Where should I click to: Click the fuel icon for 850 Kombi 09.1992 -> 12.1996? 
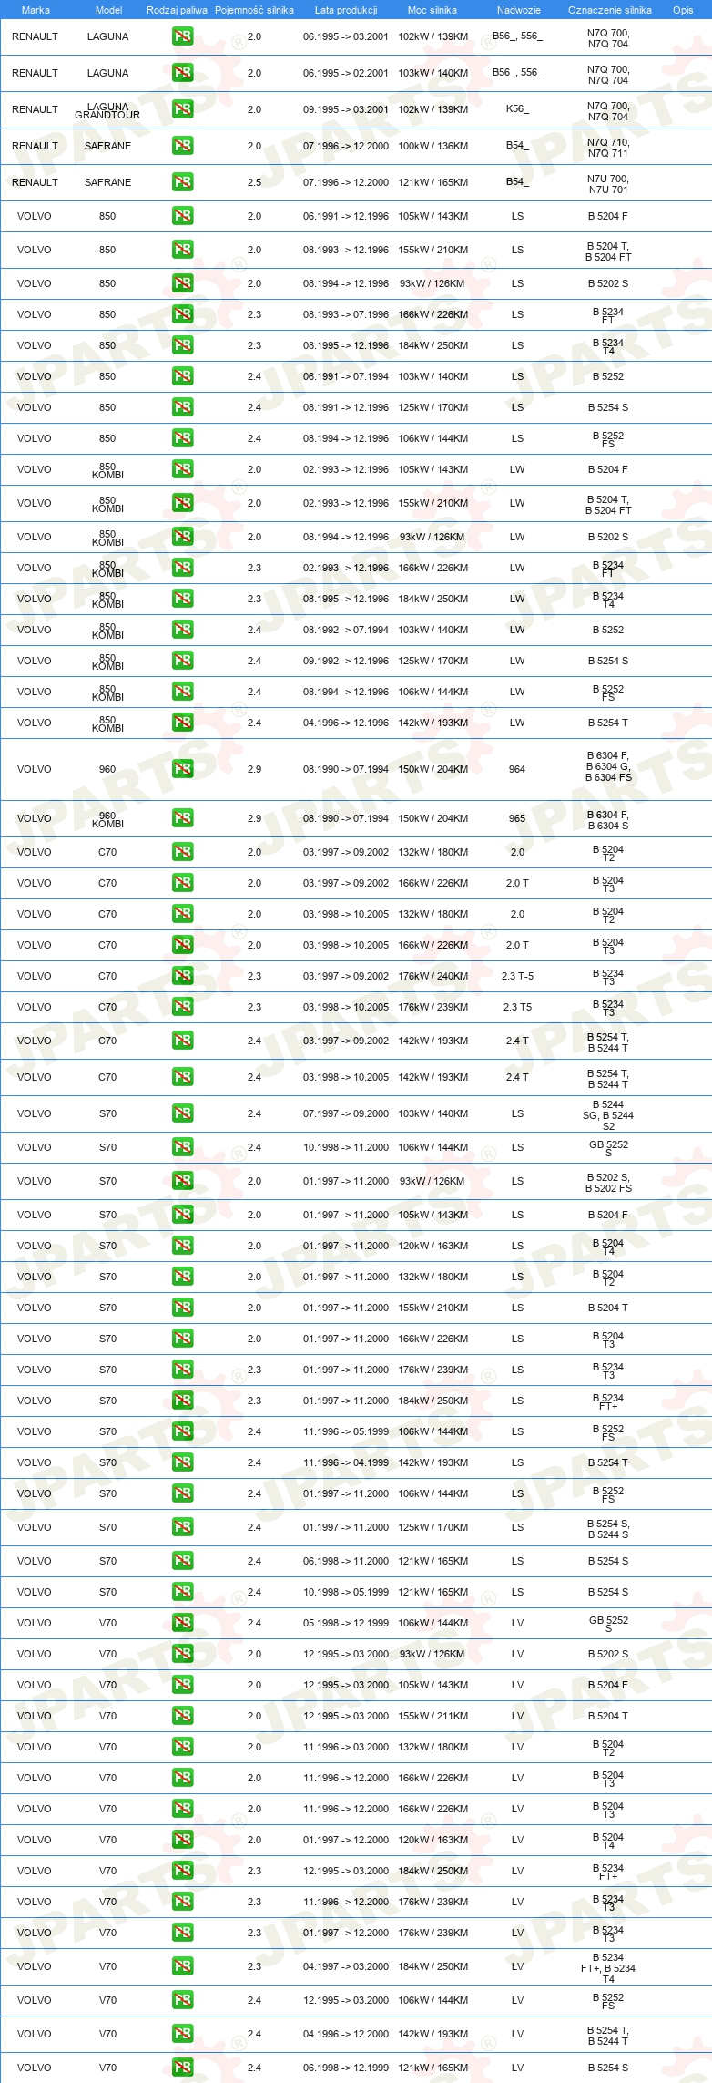click(x=182, y=661)
